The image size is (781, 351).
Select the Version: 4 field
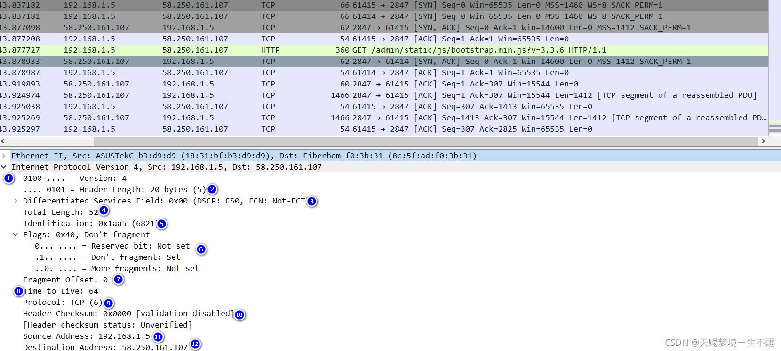(x=75, y=178)
